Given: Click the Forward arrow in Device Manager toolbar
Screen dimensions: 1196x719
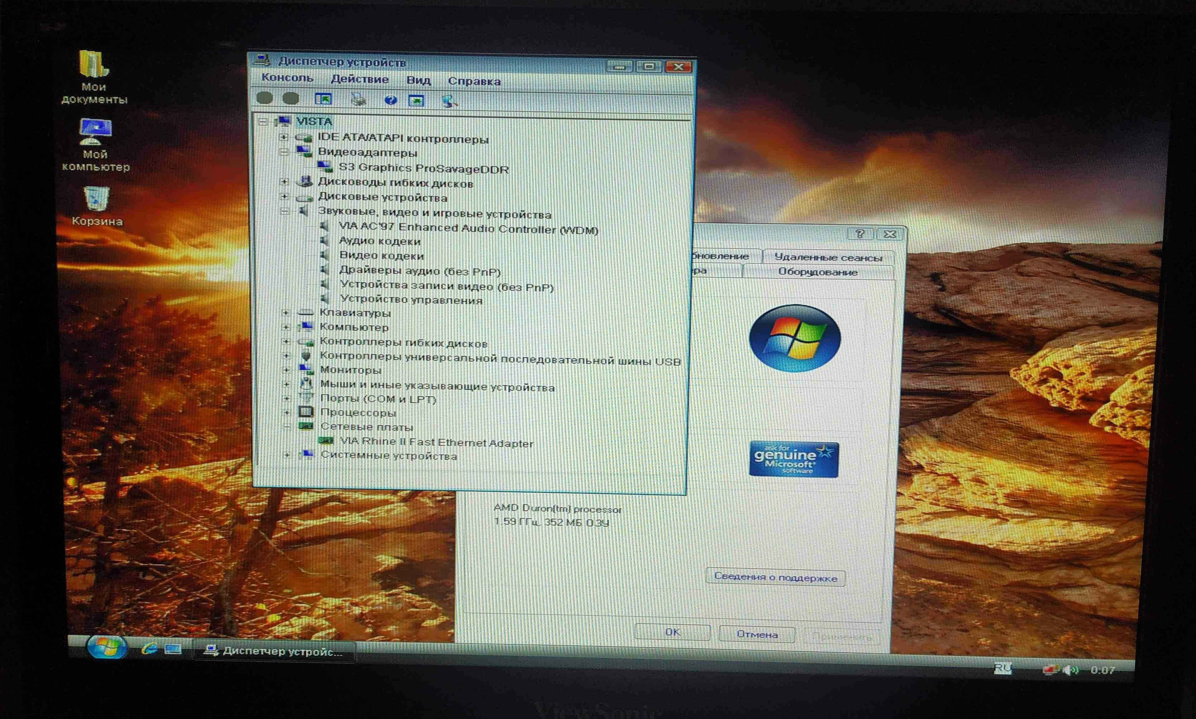Looking at the screenshot, I should click(291, 99).
